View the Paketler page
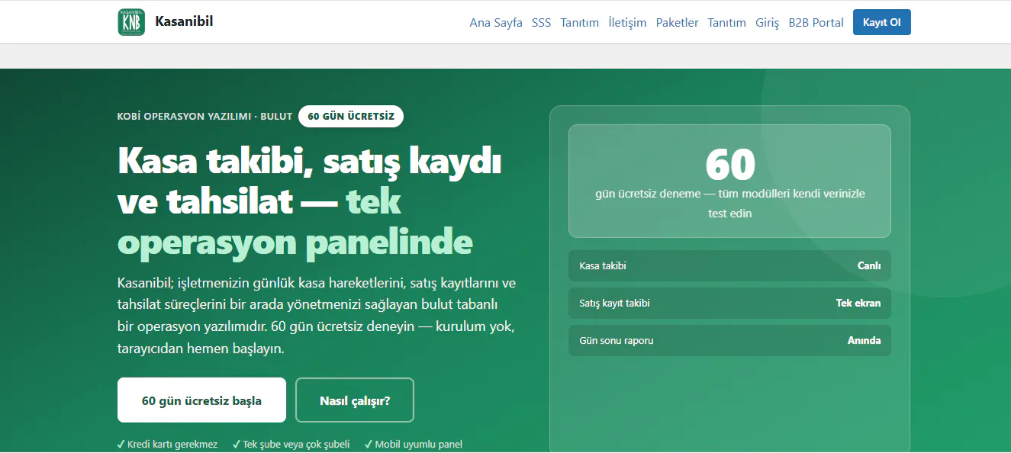 [x=677, y=23]
